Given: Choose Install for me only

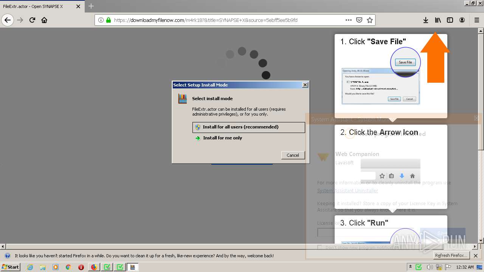Looking at the screenshot, I should pyautogui.click(x=248, y=138).
